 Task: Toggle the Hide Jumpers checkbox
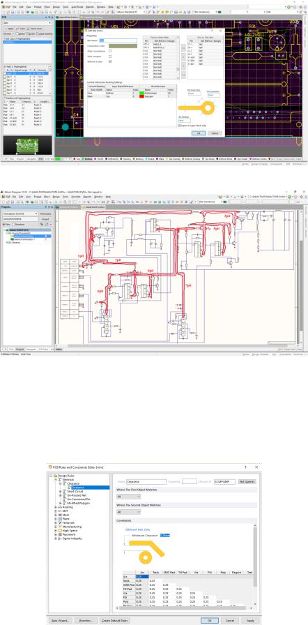click(x=110, y=57)
